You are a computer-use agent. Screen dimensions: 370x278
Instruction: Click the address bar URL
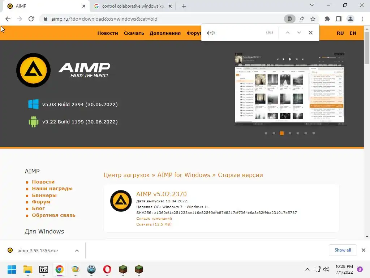tap(104, 19)
